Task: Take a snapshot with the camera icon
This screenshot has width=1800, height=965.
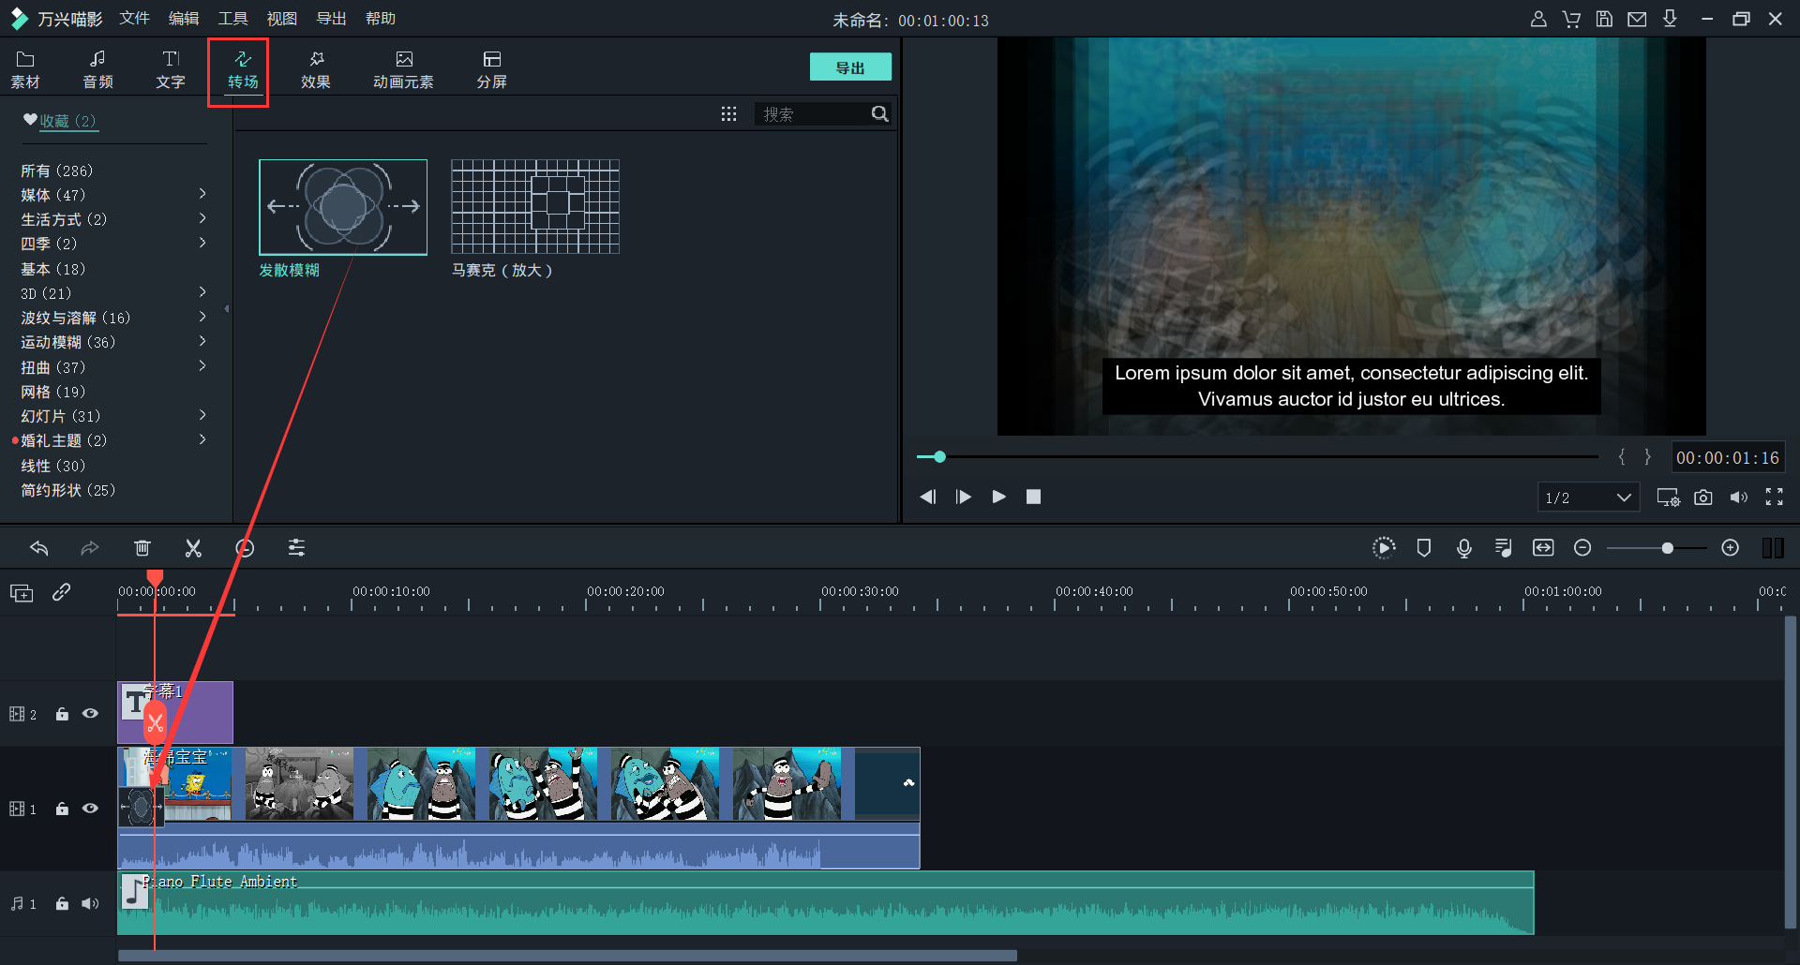Action: point(1702,497)
